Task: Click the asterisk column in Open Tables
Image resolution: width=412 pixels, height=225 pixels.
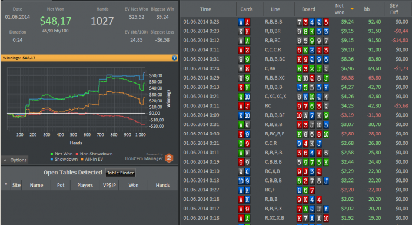Action: point(6,185)
